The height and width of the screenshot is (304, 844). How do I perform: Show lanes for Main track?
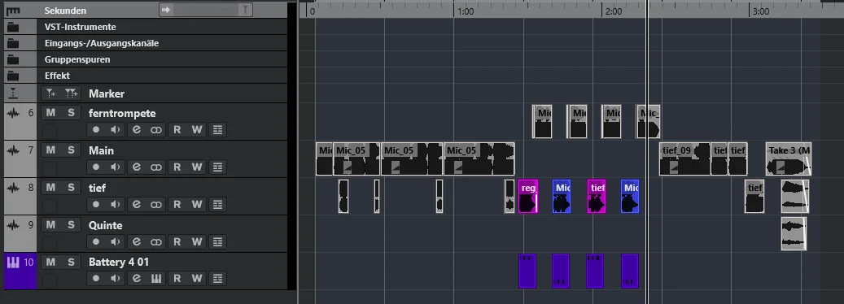tap(217, 167)
